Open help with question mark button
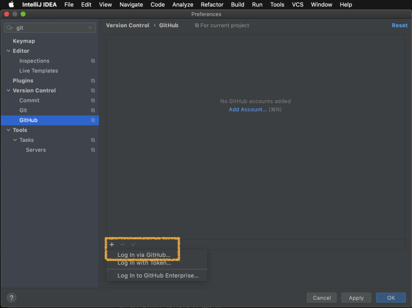 (11, 298)
